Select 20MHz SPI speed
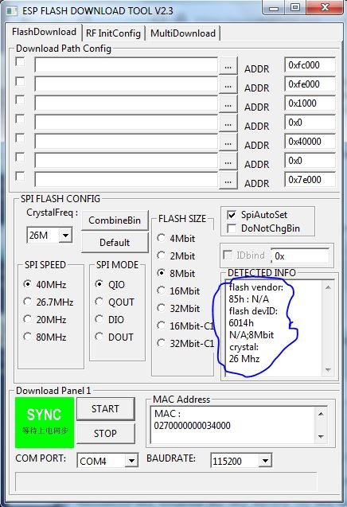The height and width of the screenshot is (507, 347). pos(45,319)
